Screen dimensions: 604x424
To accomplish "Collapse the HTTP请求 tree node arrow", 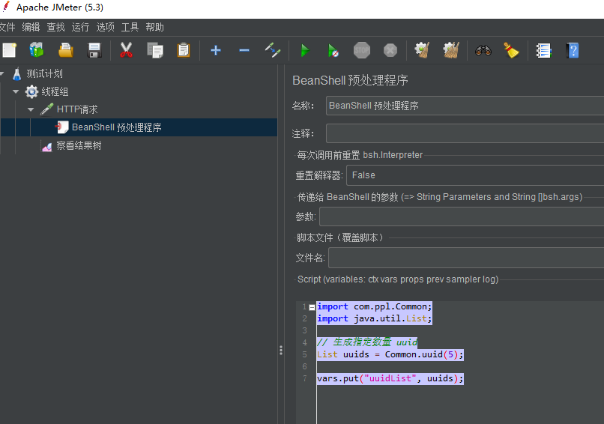I will point(31,109).
